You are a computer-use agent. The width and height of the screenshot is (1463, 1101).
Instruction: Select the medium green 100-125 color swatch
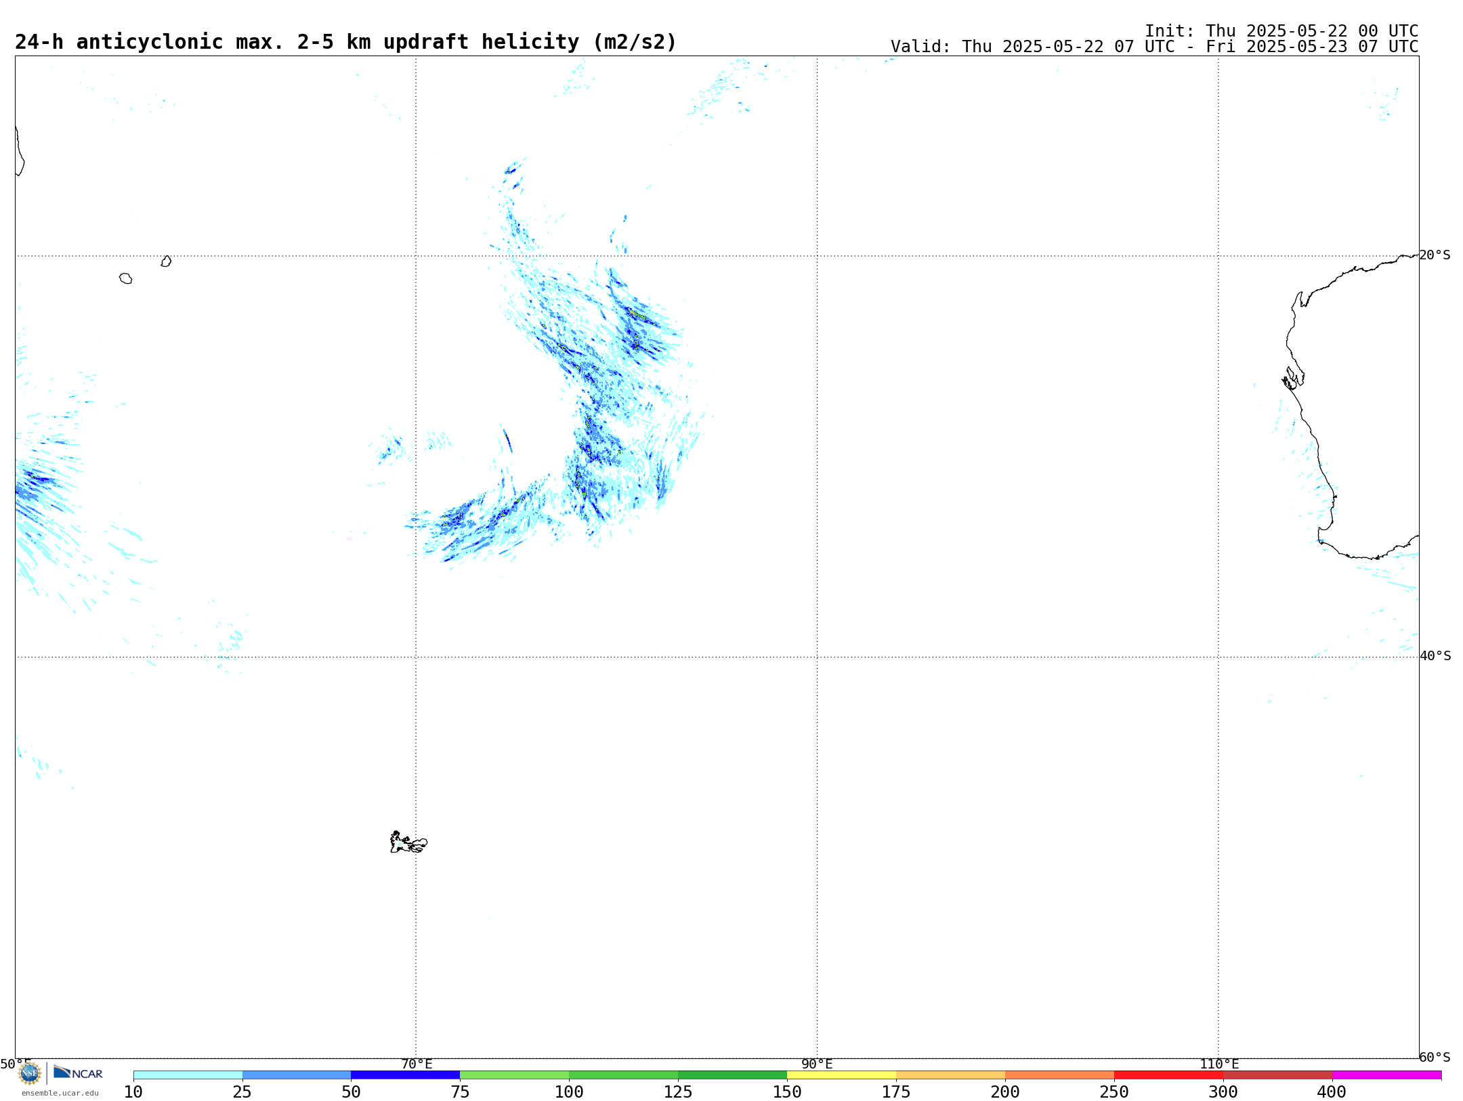tap(624, 1075)
